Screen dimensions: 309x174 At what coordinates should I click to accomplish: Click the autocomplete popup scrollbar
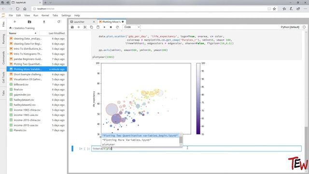click(x=181, y=140)
